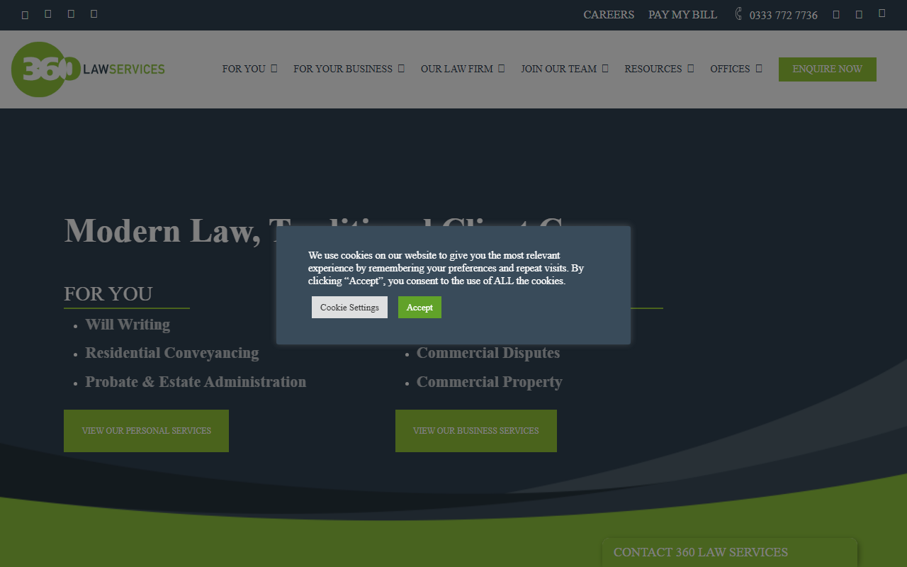The image size is (907, 567).
Task: Call the number 0333 772 7736
Action: [x=784, y=15]
